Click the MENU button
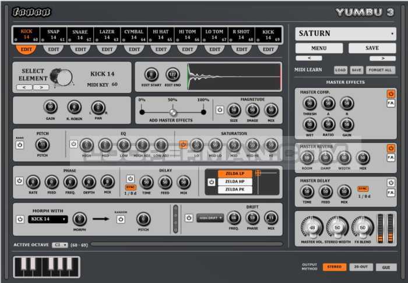This screenshot has height=283, width=408. click(319, 48)
